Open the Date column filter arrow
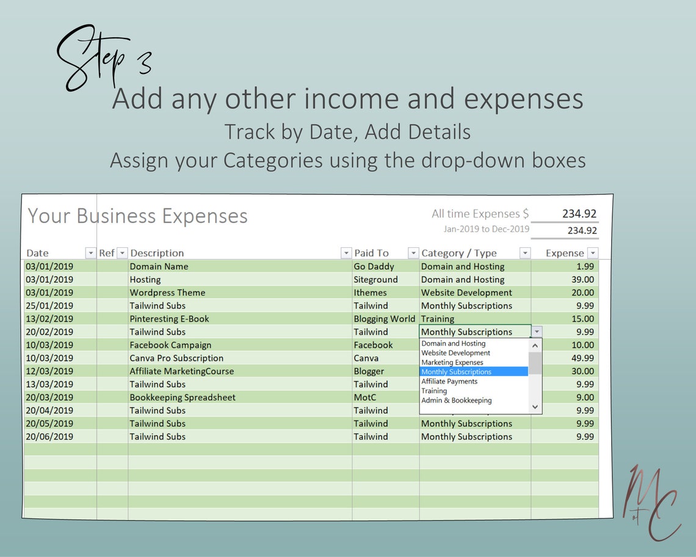 (x=90, y=252)
